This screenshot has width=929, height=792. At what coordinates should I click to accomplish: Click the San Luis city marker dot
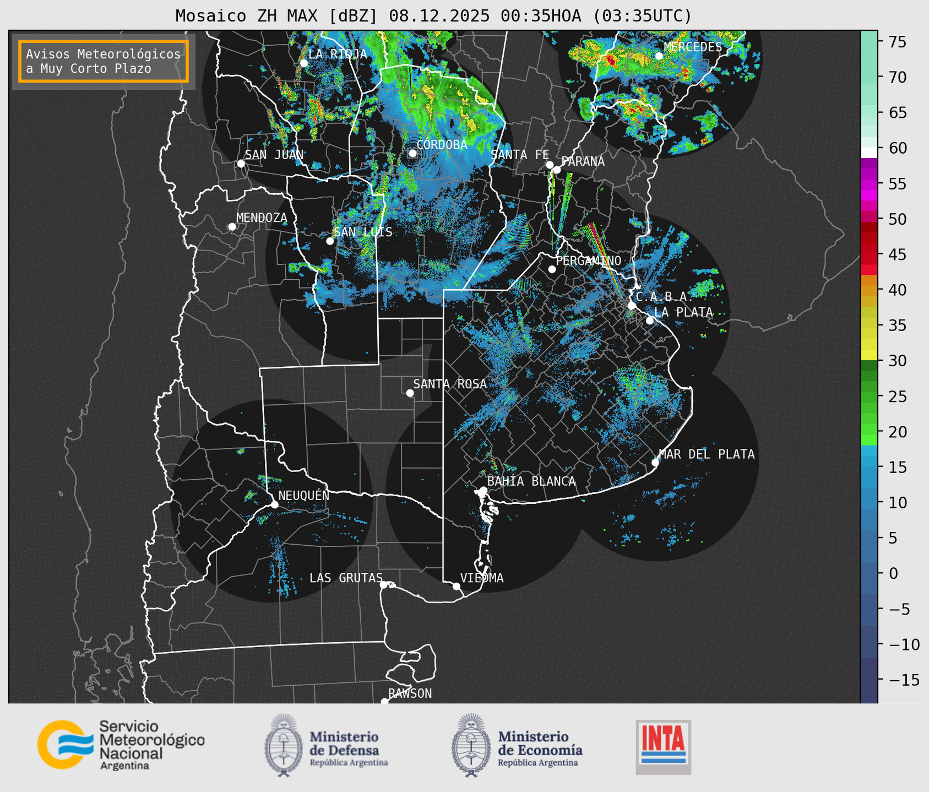pos(330,241)
